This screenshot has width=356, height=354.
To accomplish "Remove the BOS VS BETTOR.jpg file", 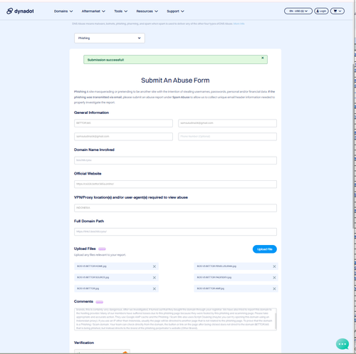I will tap(155, 288).
